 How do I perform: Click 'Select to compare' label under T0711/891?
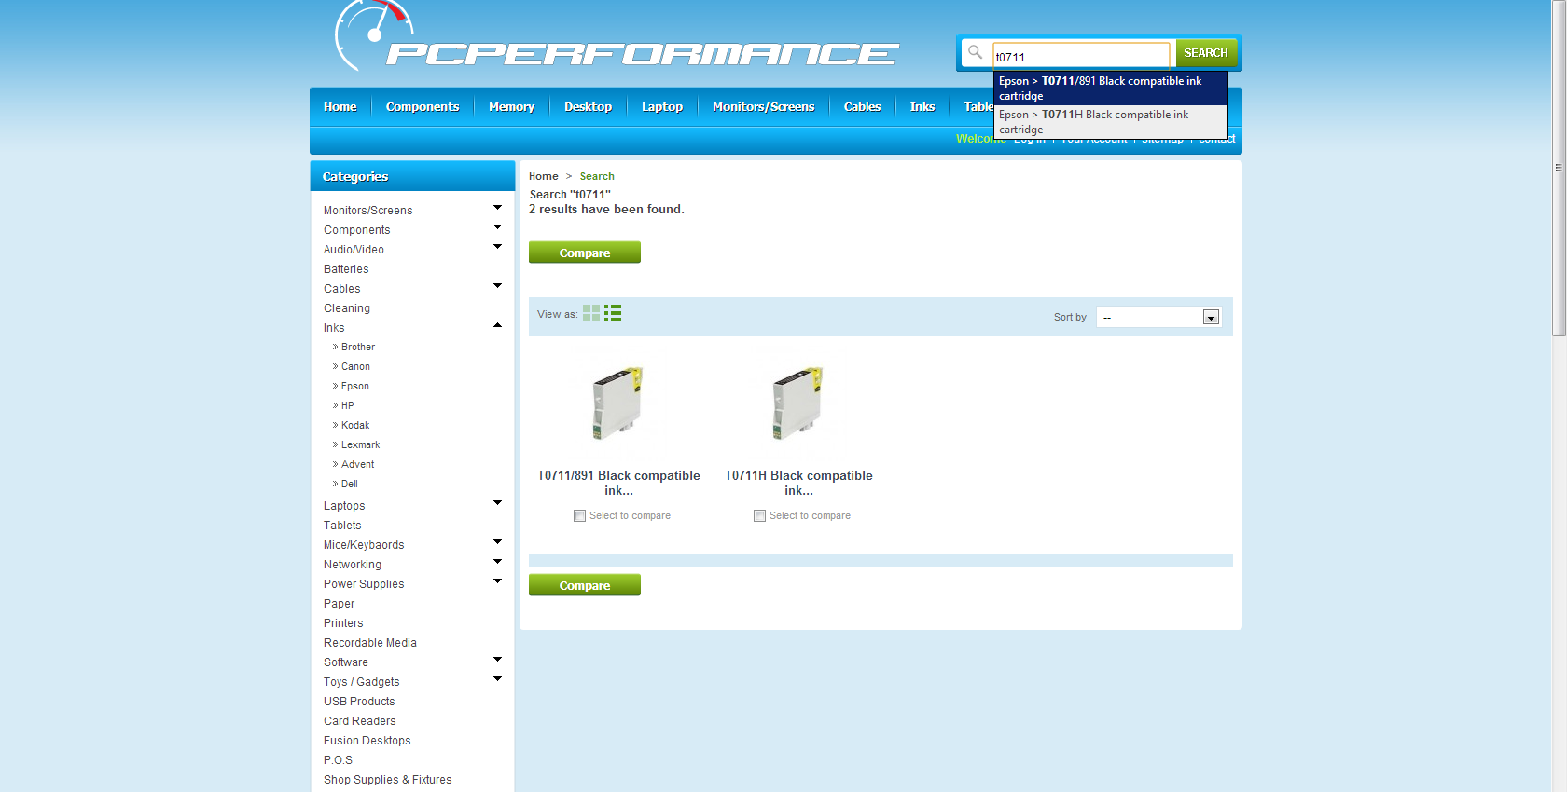pos(630,515)
